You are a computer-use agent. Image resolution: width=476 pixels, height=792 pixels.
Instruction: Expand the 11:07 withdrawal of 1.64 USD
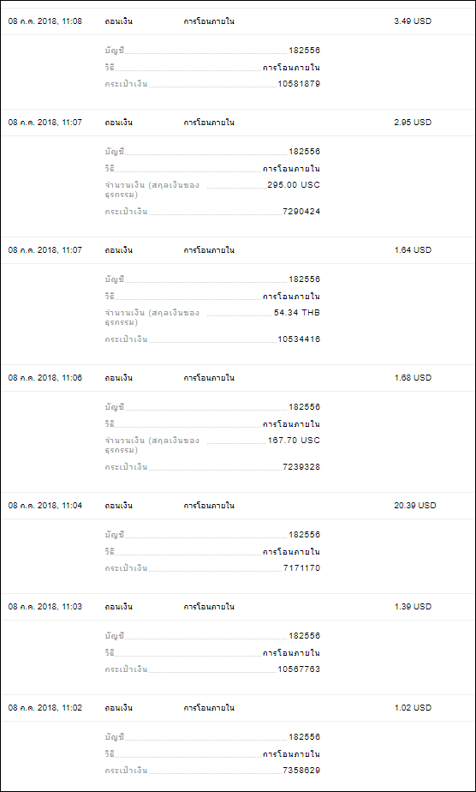238,250
